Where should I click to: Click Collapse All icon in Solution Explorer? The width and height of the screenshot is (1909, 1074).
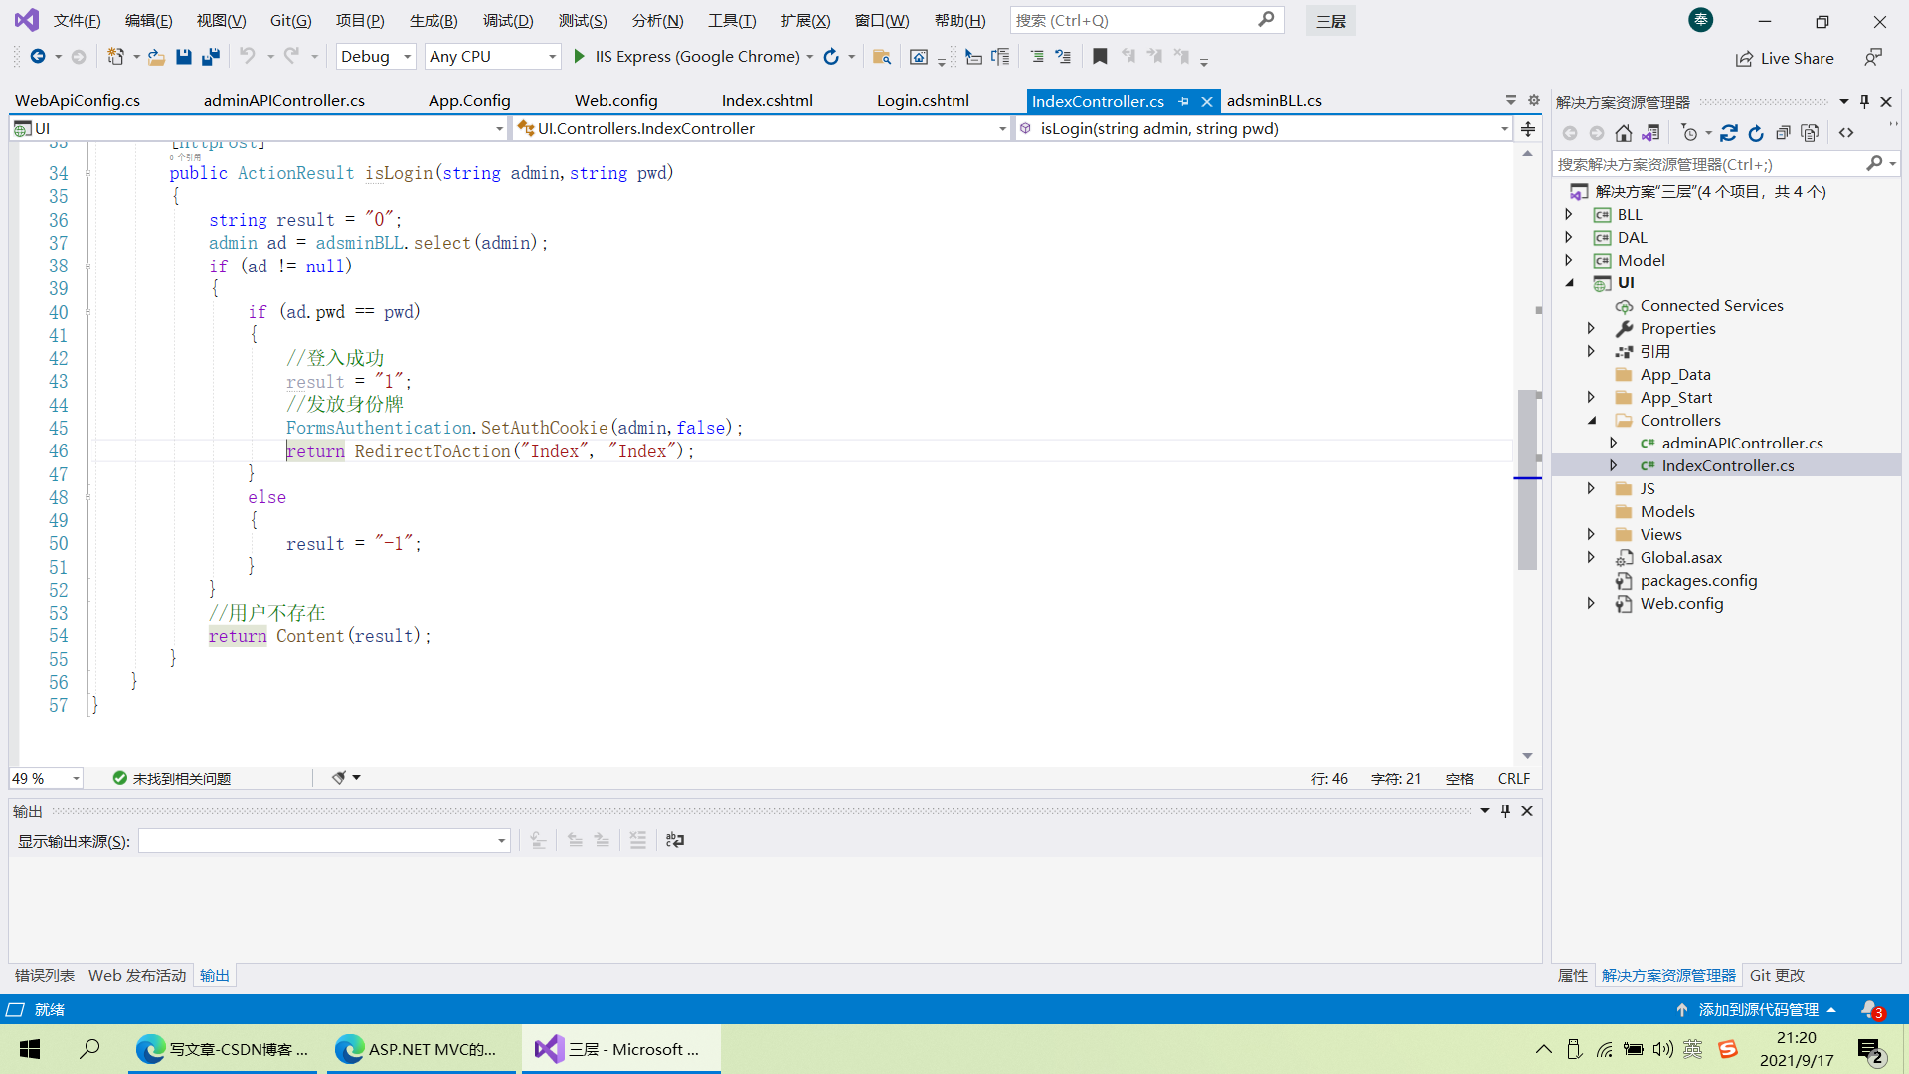coord(1783,133)
